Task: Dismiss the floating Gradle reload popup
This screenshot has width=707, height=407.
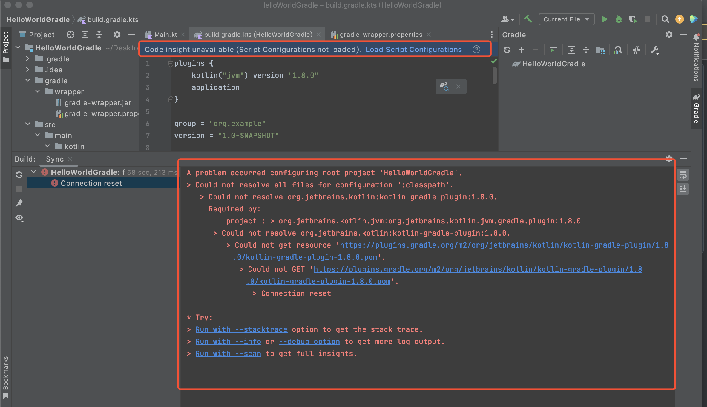Action: click(x=458, y=86)
